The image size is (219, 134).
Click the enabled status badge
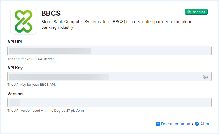tap(196, 12)
